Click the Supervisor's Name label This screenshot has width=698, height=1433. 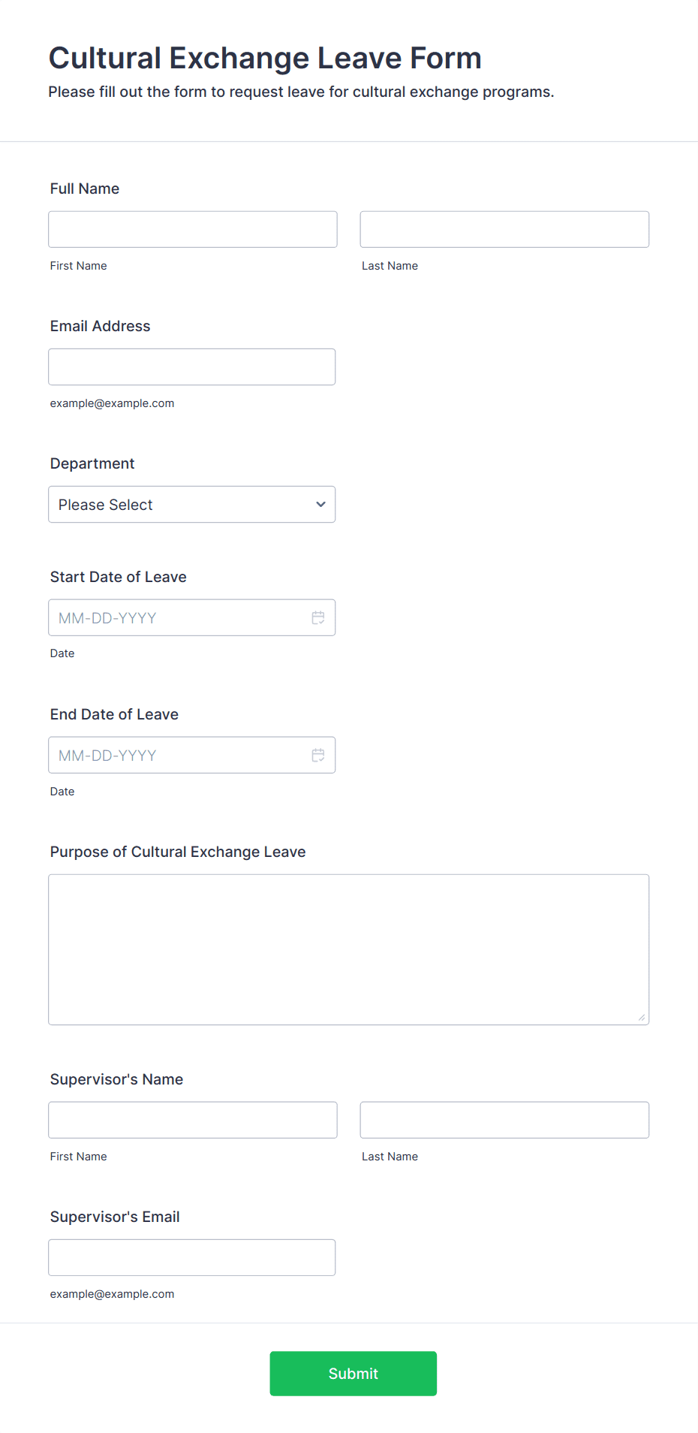tap(116, 1079)
